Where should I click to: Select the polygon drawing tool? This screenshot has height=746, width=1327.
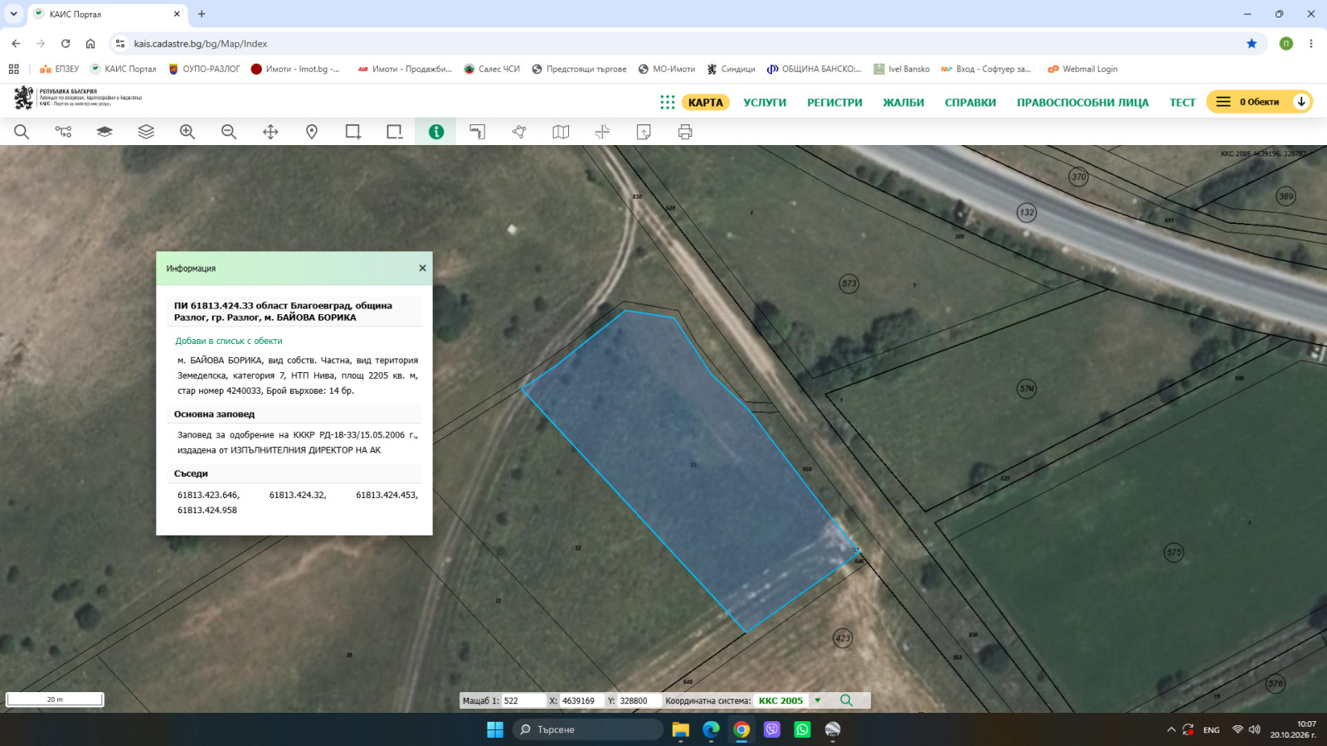[x=519, y=132]
